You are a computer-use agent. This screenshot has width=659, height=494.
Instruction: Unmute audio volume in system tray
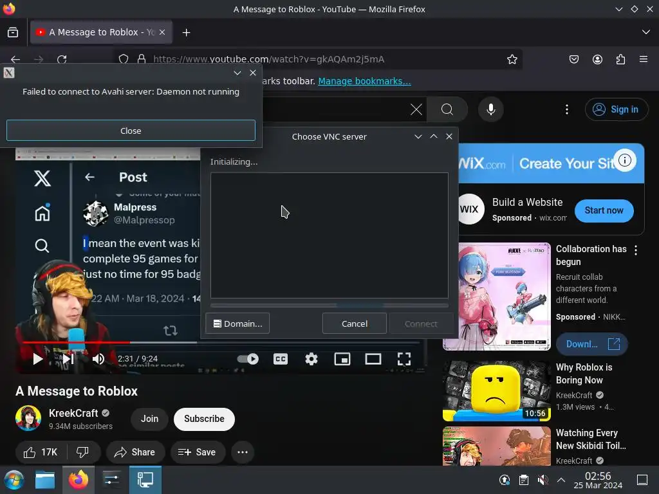click(543, 480)
